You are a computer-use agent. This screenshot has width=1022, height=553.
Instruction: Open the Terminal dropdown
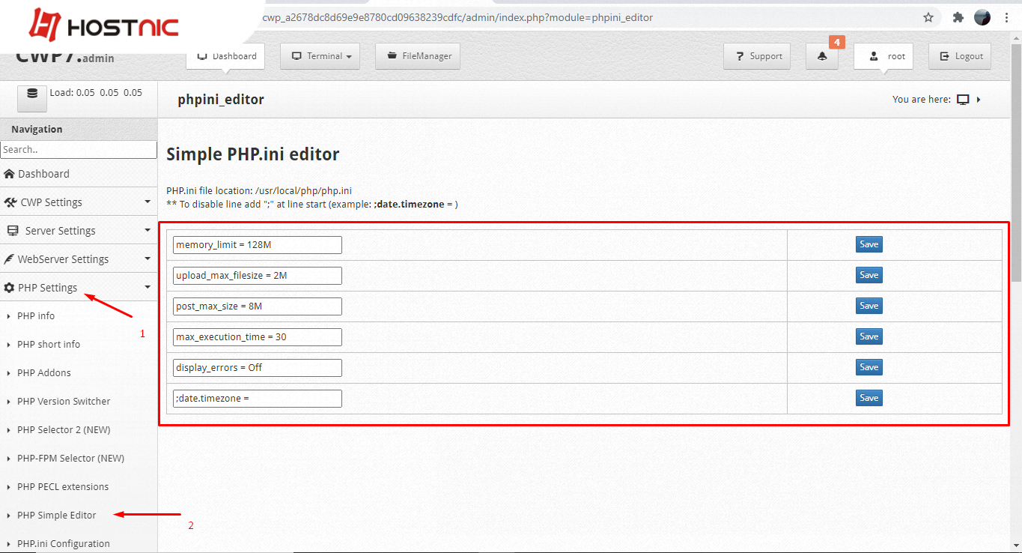320,56
